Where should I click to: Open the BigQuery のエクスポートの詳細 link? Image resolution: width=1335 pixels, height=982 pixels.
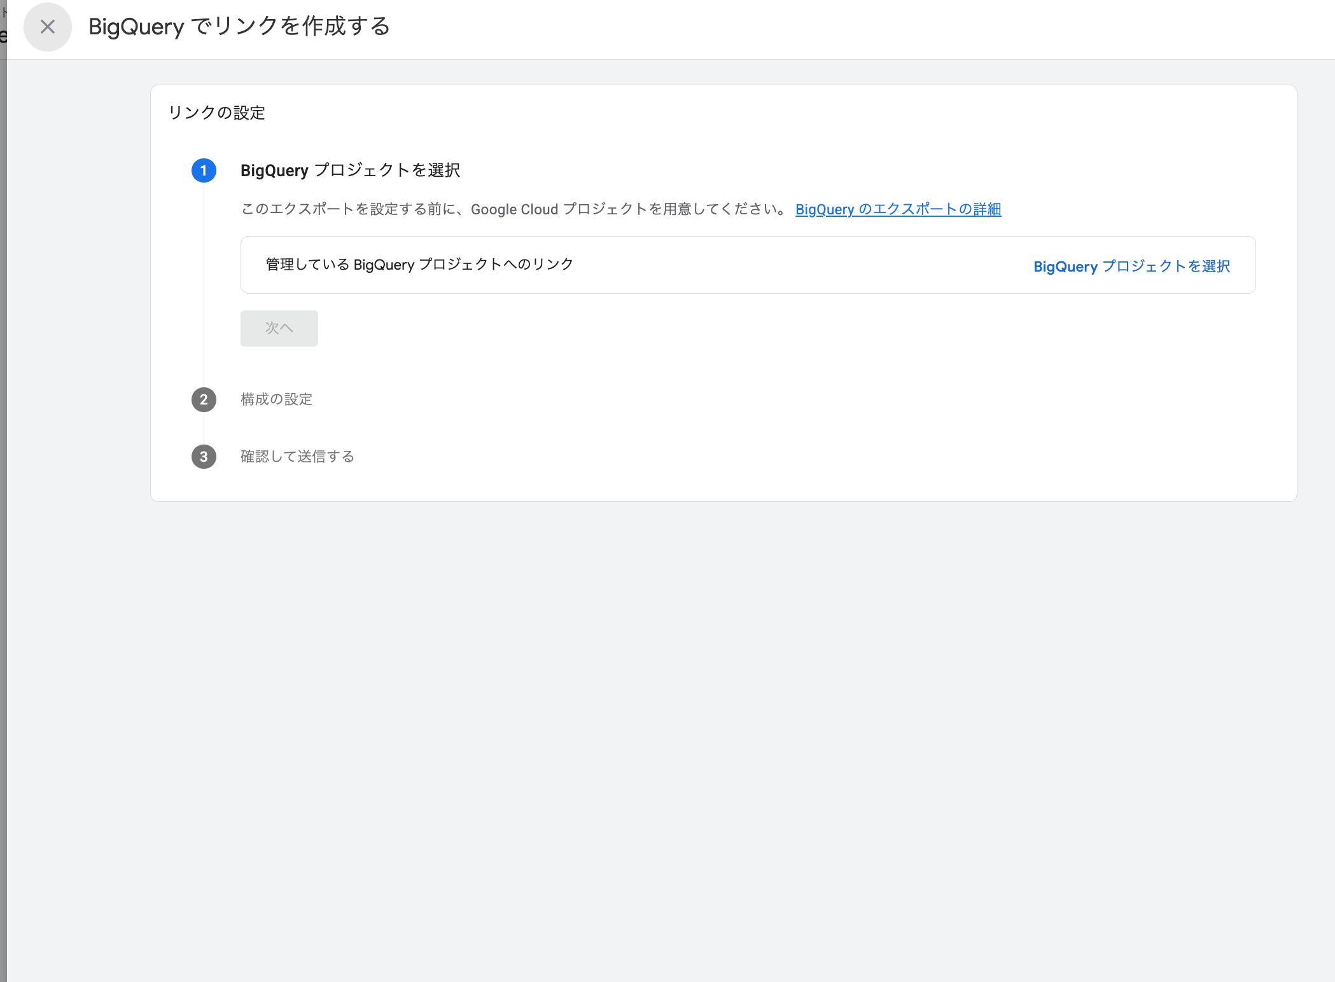898,209
